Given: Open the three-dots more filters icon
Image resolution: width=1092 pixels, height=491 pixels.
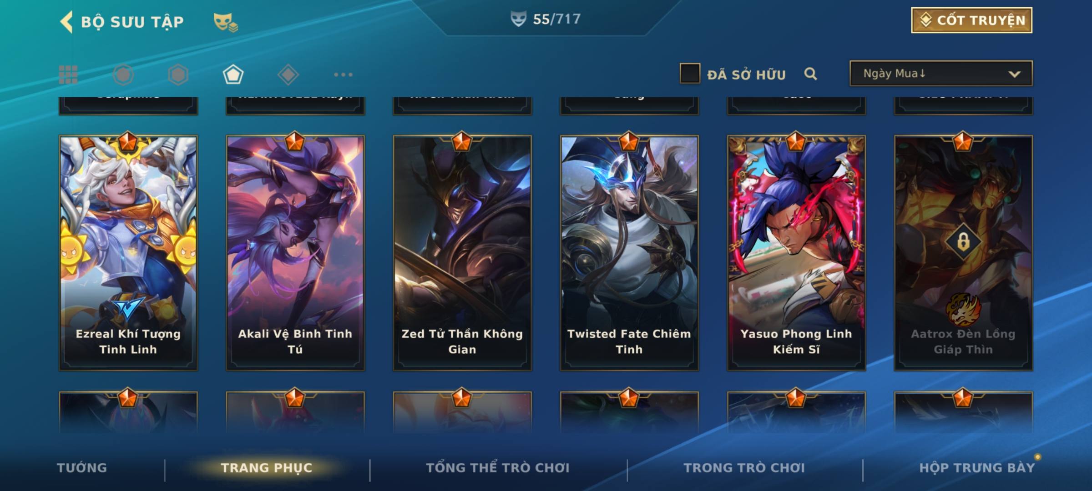Looking at the screenshot, I should pyautogui.click(x=343, y=75).
